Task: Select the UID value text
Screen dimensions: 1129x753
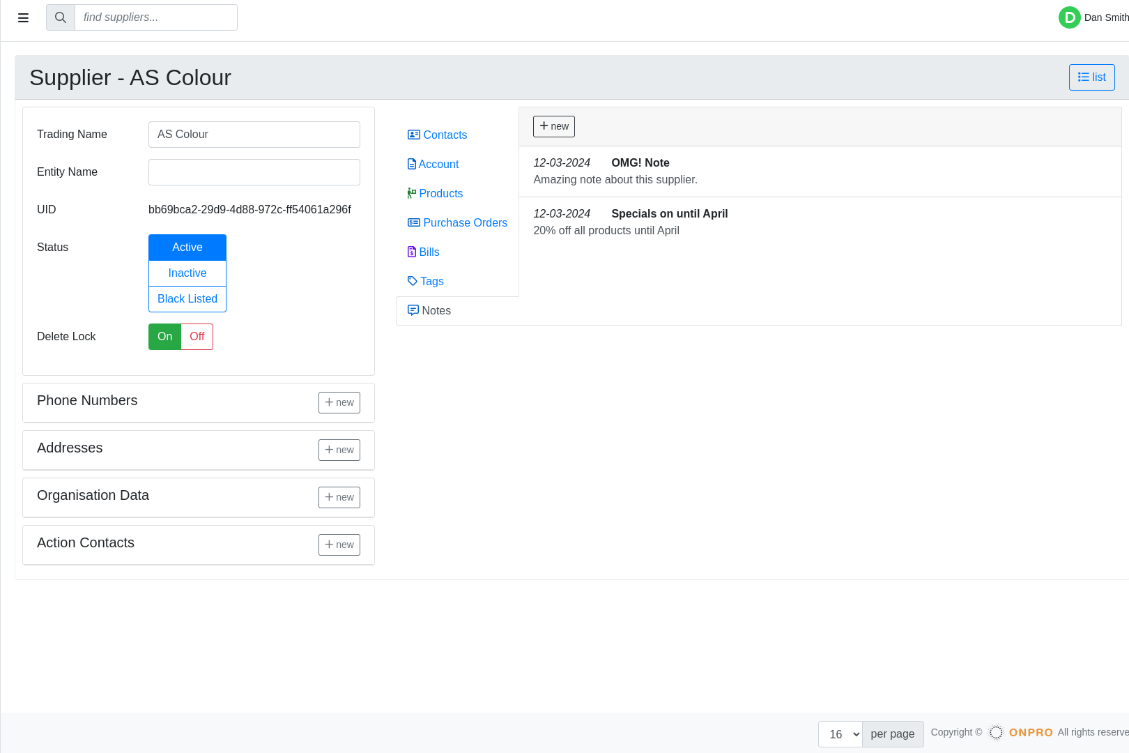Action: click(249, 210)
